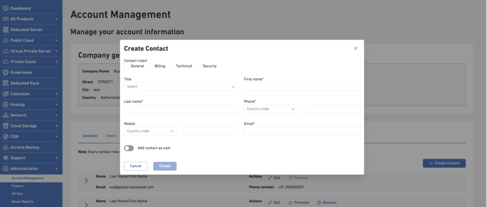Expand the Colocation submenu arrow

(x=57, y=94)
